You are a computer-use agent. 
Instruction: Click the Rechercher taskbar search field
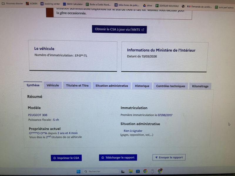[101, 171]
